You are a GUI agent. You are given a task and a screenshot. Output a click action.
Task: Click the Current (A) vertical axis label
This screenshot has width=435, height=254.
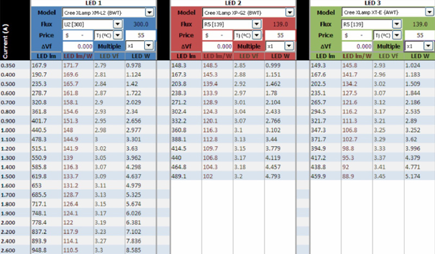pos(5,41)
